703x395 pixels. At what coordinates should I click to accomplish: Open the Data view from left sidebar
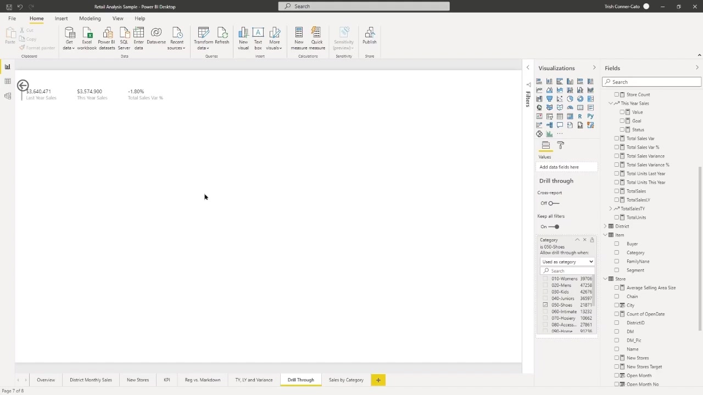point(7,81)
